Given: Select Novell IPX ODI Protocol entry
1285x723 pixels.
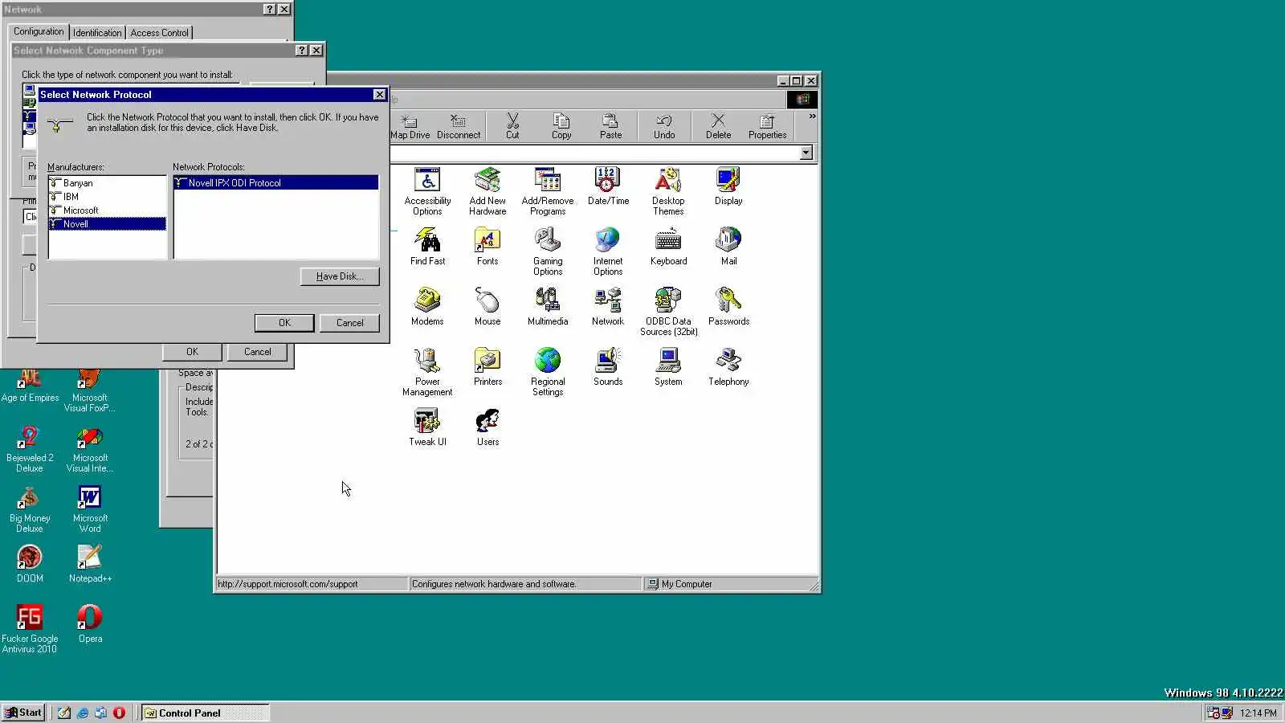Looking at the screenshot, I should pyautogui.click(x=275, y=183).
